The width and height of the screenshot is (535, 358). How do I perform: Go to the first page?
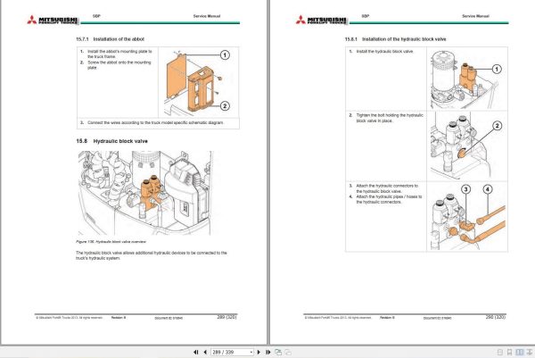[x=196, y=352]
